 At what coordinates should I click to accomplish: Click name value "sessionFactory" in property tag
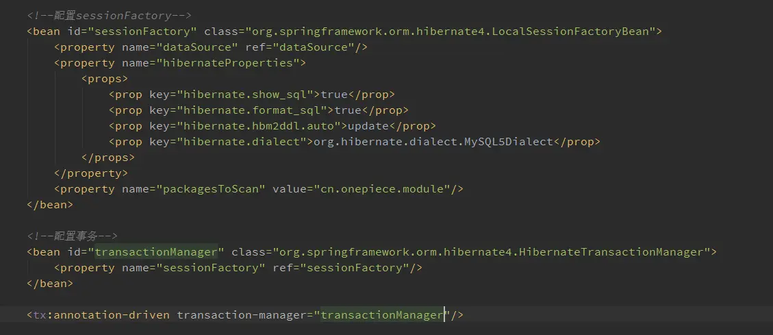[x=211, y=268]
